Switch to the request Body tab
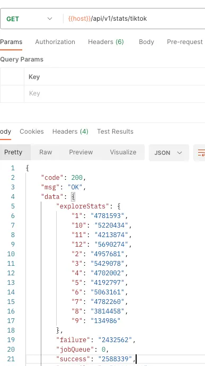This screenshot has width=205, height=366. coord(146,42)
